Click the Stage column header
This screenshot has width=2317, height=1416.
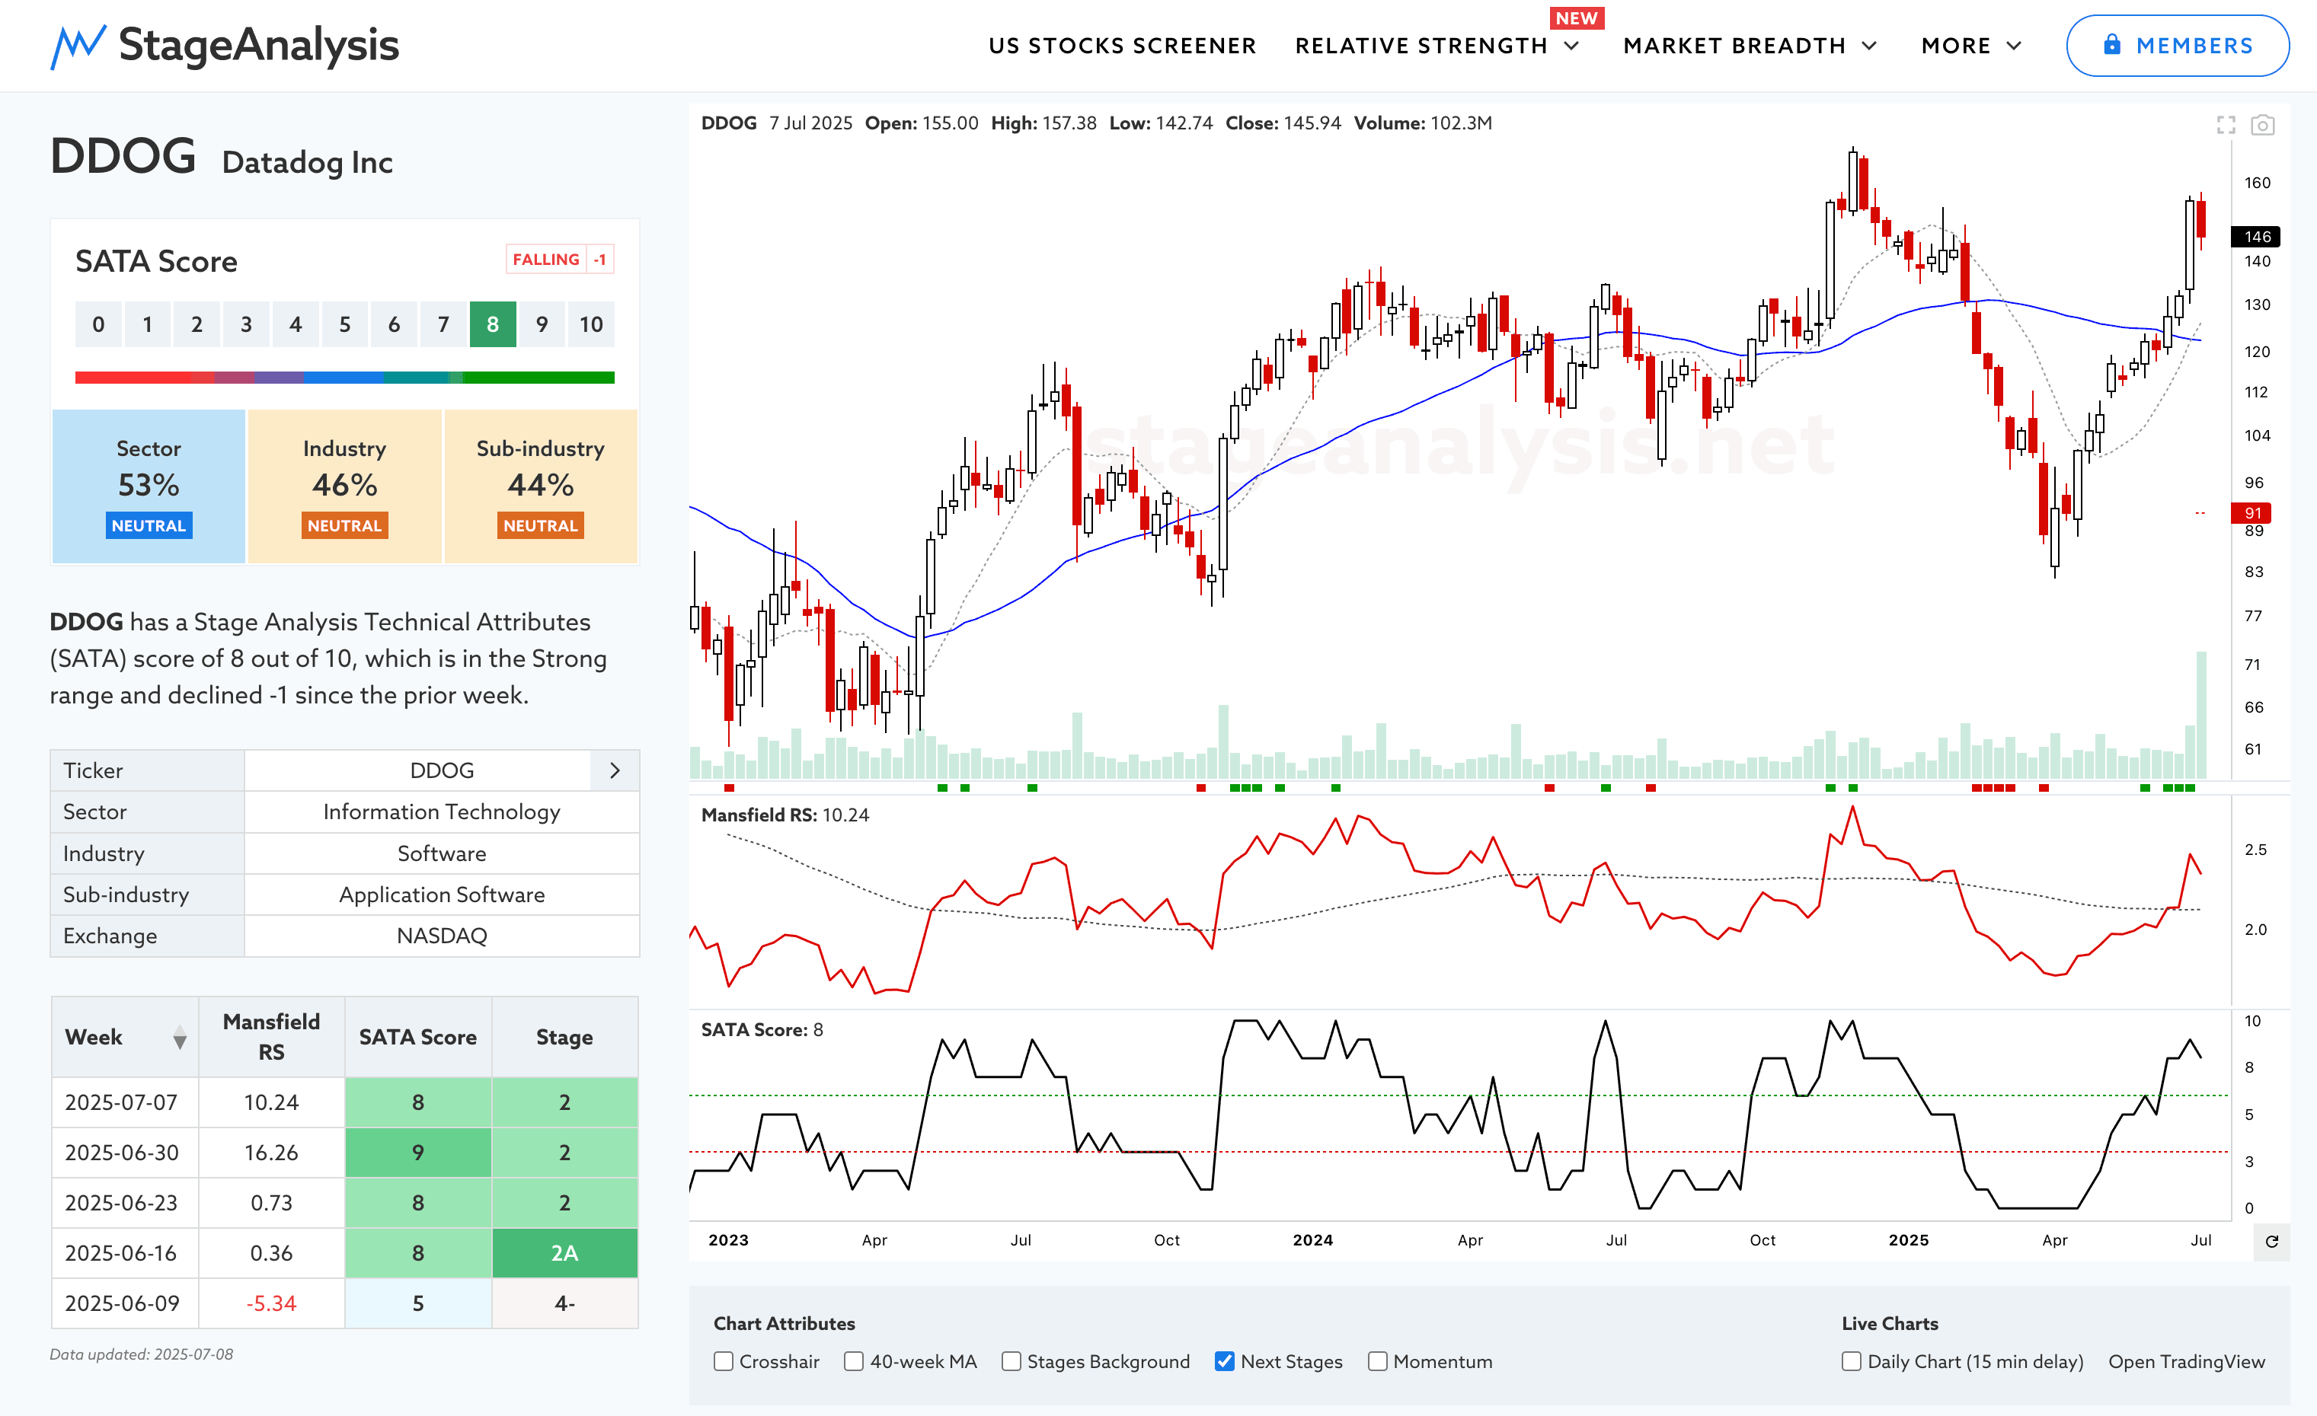pos(565,1038)
